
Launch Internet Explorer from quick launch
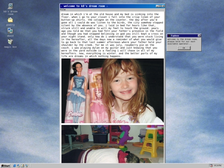click(15, 166)
